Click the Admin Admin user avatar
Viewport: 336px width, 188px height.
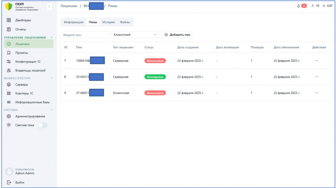[x=9, y=172]
